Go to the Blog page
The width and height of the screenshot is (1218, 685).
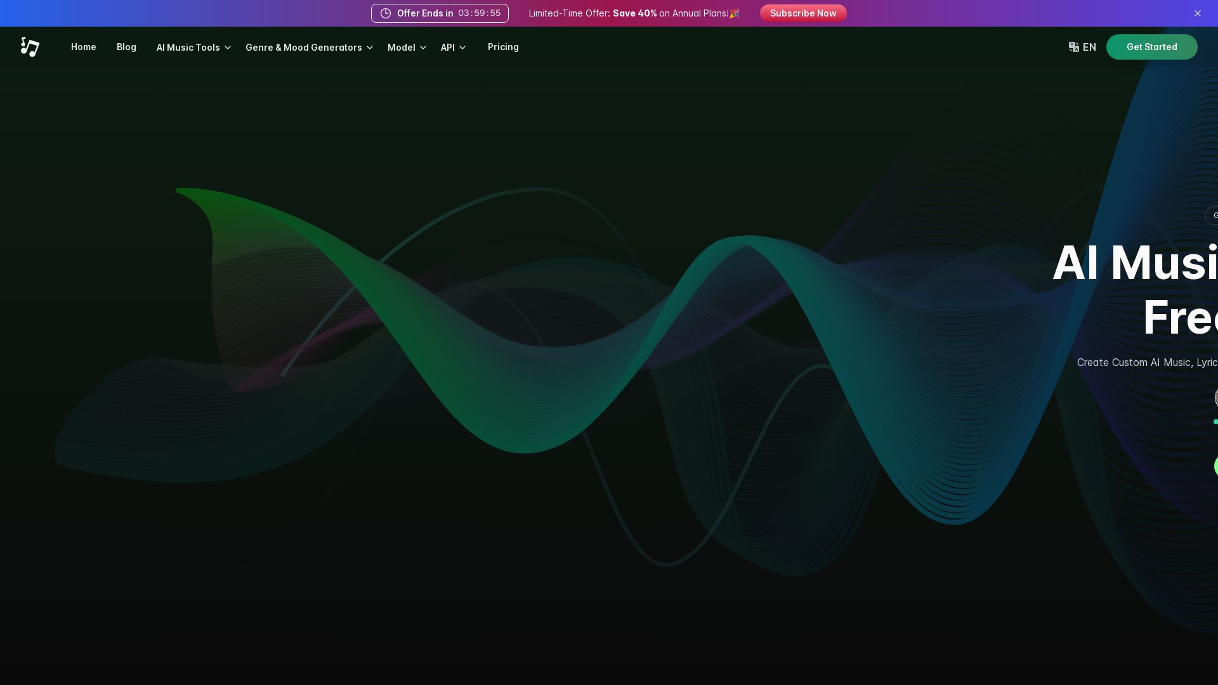(x=126, y=47)
